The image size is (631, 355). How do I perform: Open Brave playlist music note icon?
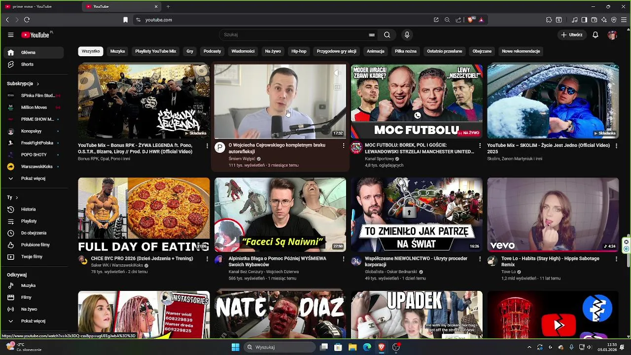click(575, 20)
